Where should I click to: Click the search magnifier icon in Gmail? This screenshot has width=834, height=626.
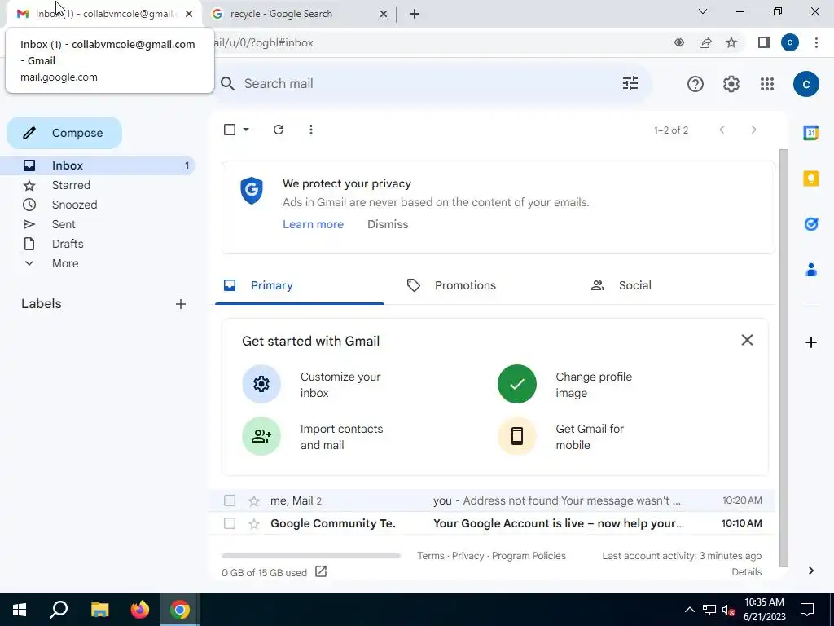click(x=228, y=84)
